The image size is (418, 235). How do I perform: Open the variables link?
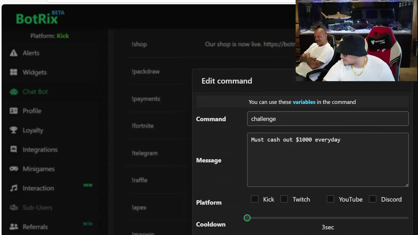[304, 102]
